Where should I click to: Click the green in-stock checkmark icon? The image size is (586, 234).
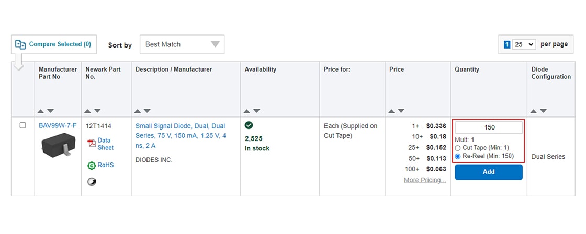[249, 125]
